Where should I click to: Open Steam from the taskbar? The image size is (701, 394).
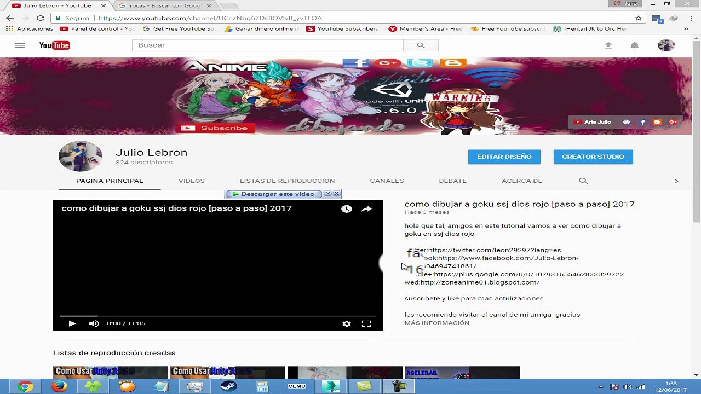[x=229, y=386]
